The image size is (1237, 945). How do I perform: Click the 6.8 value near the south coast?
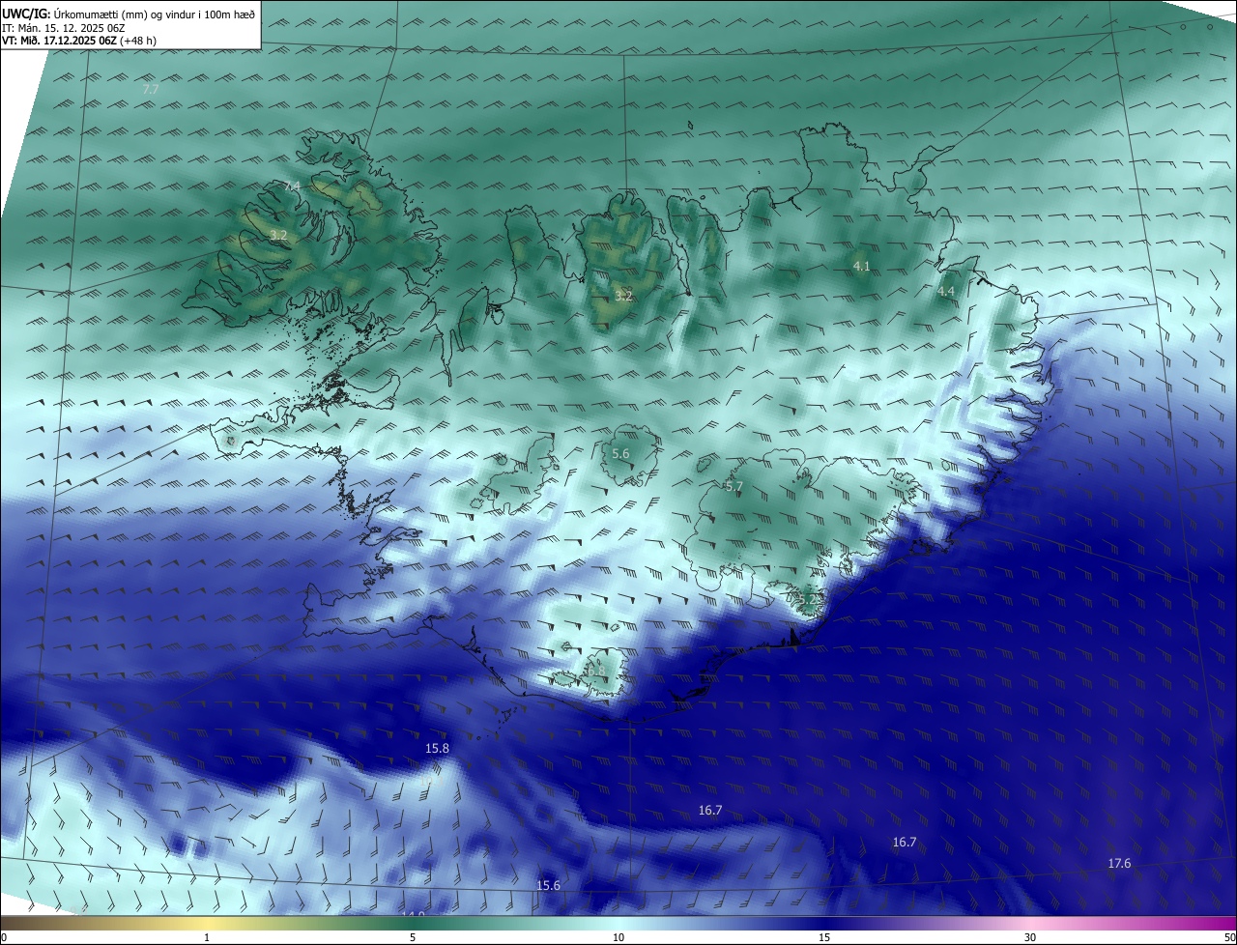click(x=596, y=671)
